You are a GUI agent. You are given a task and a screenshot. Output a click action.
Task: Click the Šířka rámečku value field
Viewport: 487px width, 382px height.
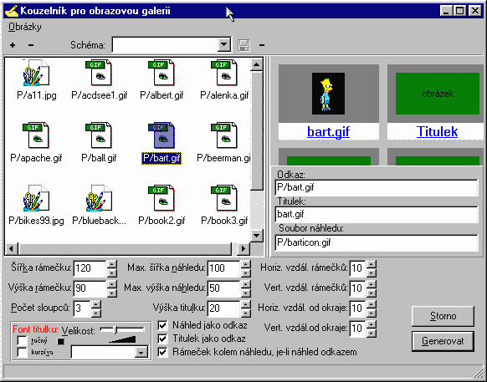90,268
